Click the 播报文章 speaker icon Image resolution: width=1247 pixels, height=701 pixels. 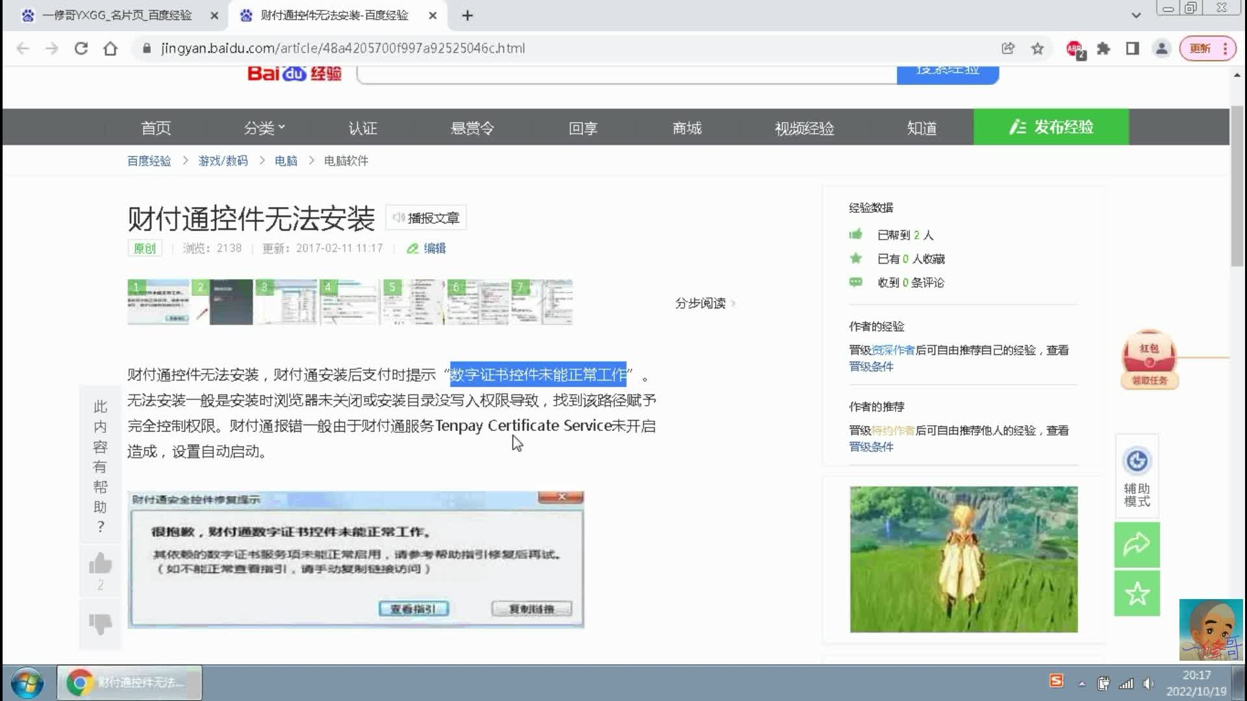click(398, 217)
